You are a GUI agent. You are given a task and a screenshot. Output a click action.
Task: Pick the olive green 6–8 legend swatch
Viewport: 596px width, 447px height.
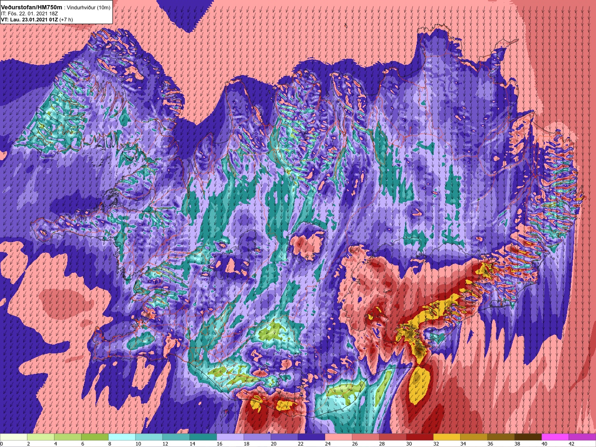point(95,437)
